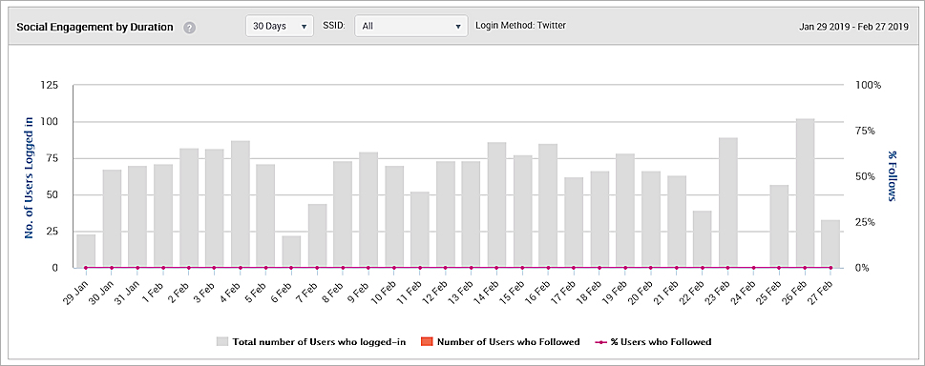This screenshot has height=366, width=925.
Task: Click the 29 Jan bar
Action: point(86,251)
